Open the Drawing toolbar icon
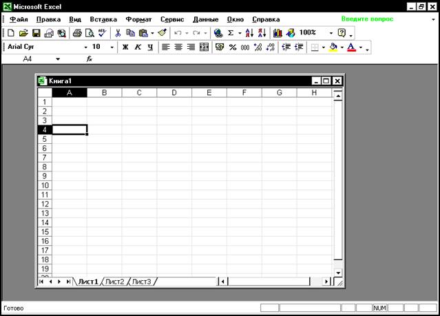440x316 pixels. tap(291, 33)
